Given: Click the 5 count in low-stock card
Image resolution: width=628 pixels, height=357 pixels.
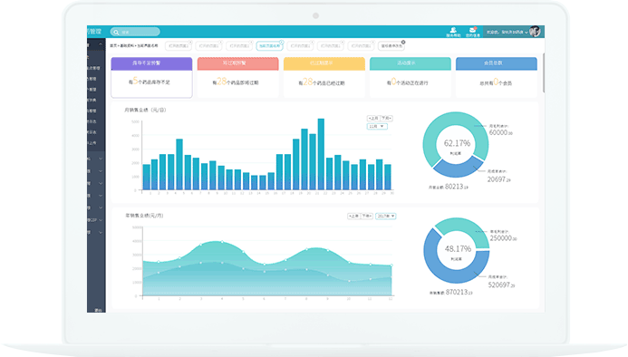Looking at the screenshot, I should pos(135,81).
